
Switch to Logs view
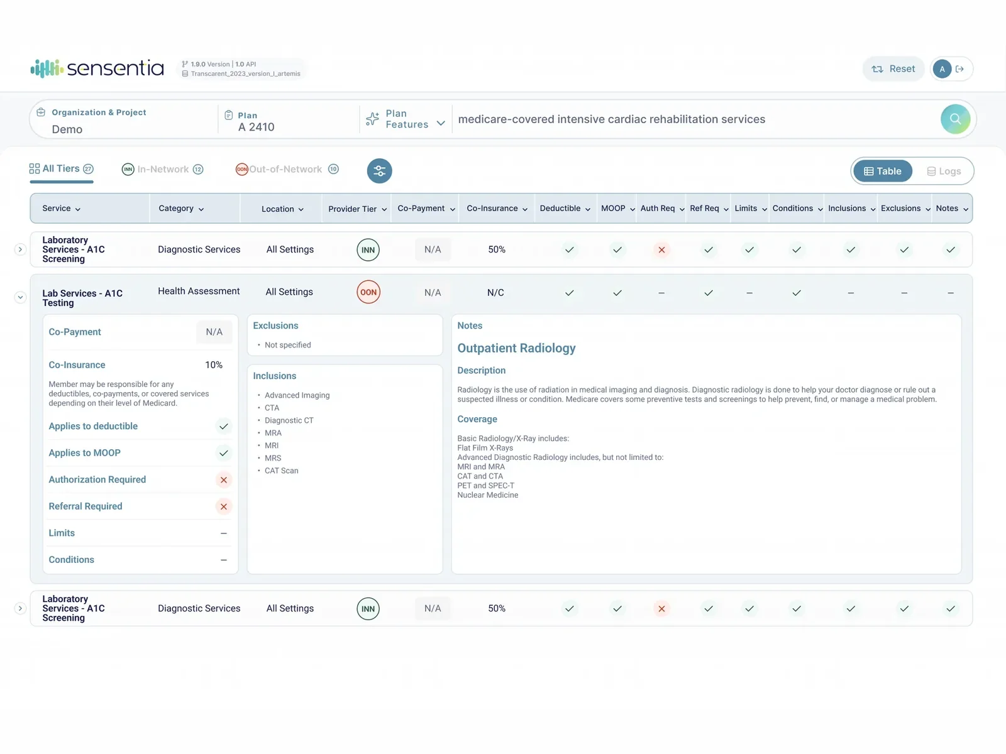tap(944, 171)
